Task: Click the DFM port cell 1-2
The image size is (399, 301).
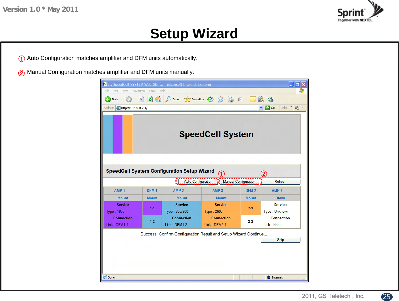Action: click(152, 221)
